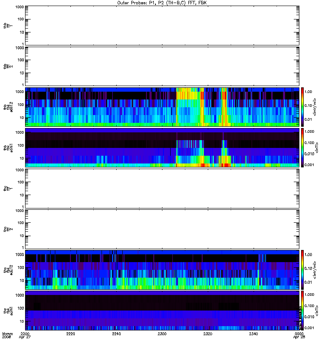Screen dimensions: 324x346
Task: Click the 2200 Apr 27 time label
Action: [25, 336]
